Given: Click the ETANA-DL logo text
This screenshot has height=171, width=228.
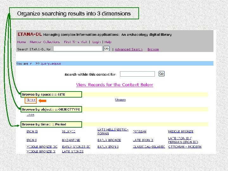Looking at the screenshot, I should click(x=30, y=34).
